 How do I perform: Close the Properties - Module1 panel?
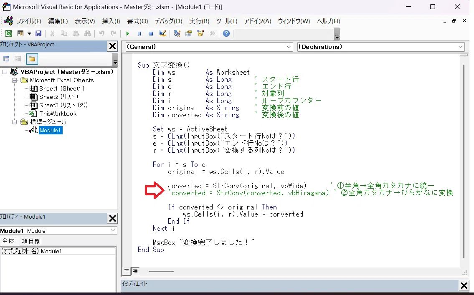click(112, 218)
